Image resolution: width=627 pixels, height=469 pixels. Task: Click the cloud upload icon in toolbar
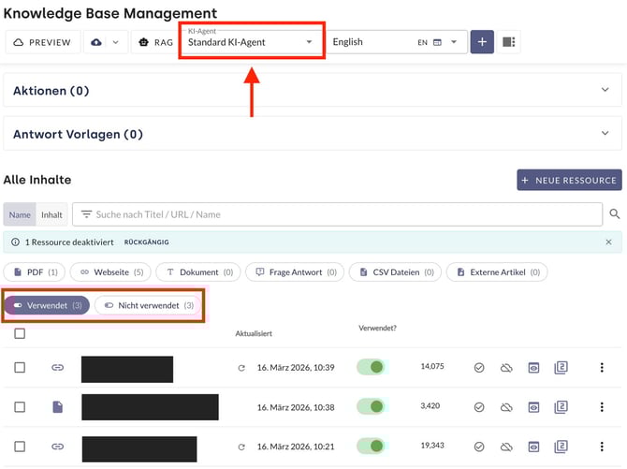click(97, 42)
